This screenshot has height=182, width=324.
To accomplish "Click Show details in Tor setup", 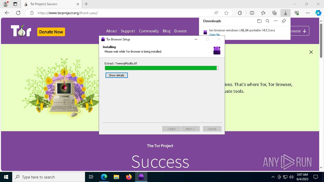I will tap(117, 75).
